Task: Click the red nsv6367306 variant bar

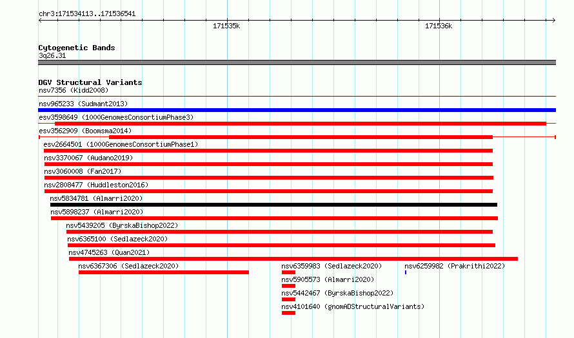Action: click(164, 272)
